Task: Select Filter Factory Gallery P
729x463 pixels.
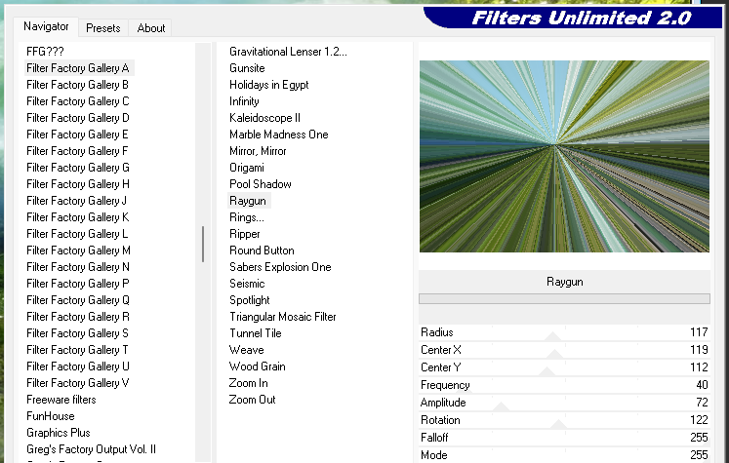Action: point(78,284)
